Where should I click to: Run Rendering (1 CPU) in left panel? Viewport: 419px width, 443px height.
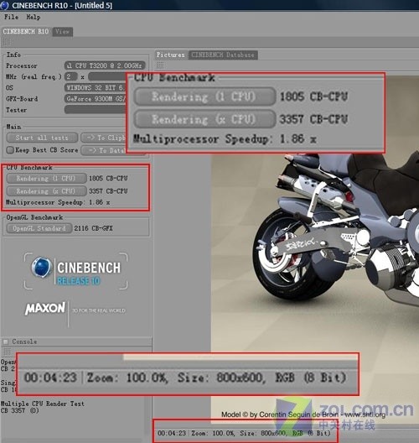coord(46,179)
